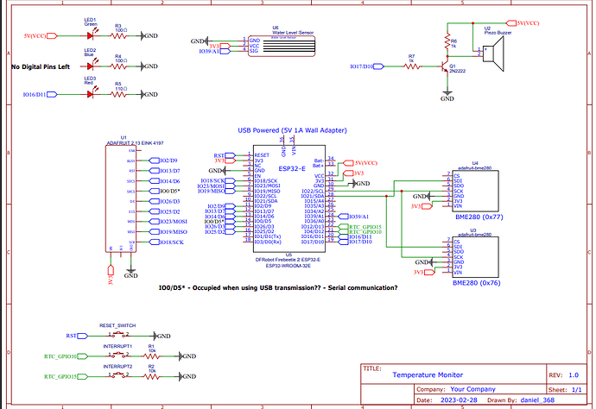
Task: Click the 'BME280 (0x76)' label
Action: pyautogui.click(x=476, y=283)
